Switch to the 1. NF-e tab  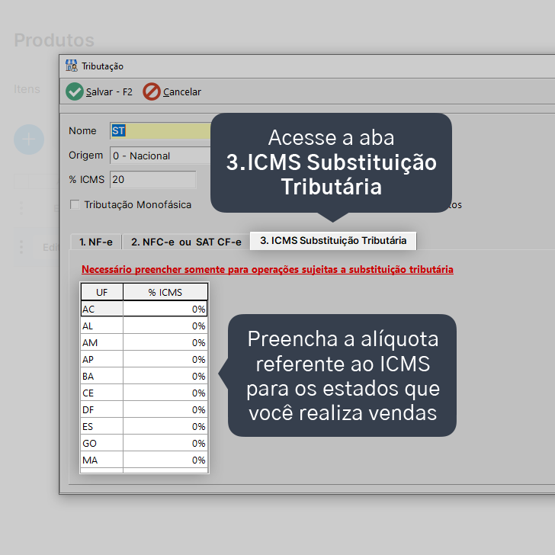[x=96, y=242]
